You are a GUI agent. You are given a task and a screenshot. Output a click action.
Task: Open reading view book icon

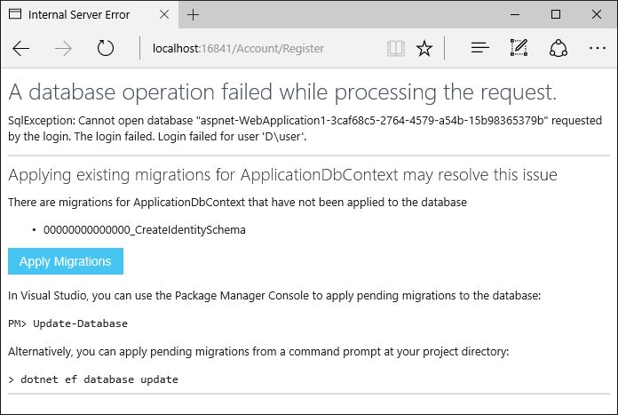pos(396,49)
